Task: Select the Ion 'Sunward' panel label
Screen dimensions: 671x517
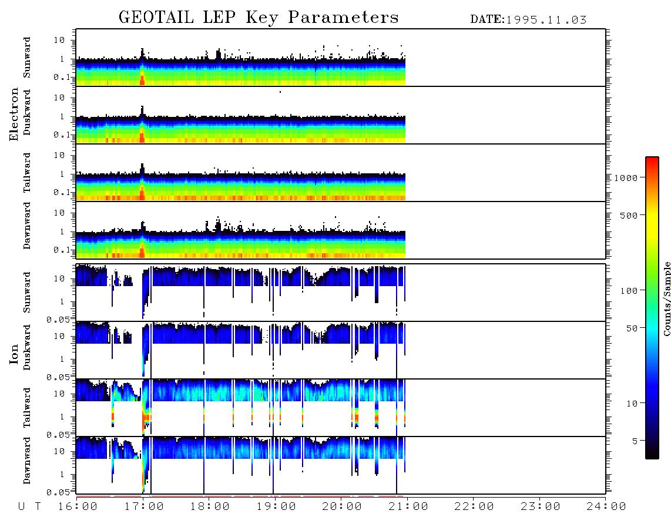Action: [x=27, y=293]
